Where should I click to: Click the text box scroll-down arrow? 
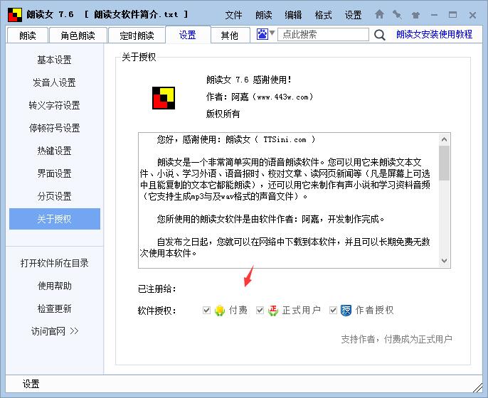click(445, 261)
